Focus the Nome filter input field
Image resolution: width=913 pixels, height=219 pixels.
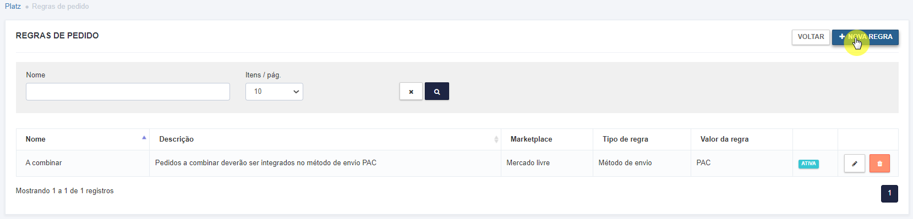pos(128,92)
